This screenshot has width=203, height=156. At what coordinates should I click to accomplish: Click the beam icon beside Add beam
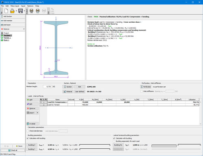2,25
